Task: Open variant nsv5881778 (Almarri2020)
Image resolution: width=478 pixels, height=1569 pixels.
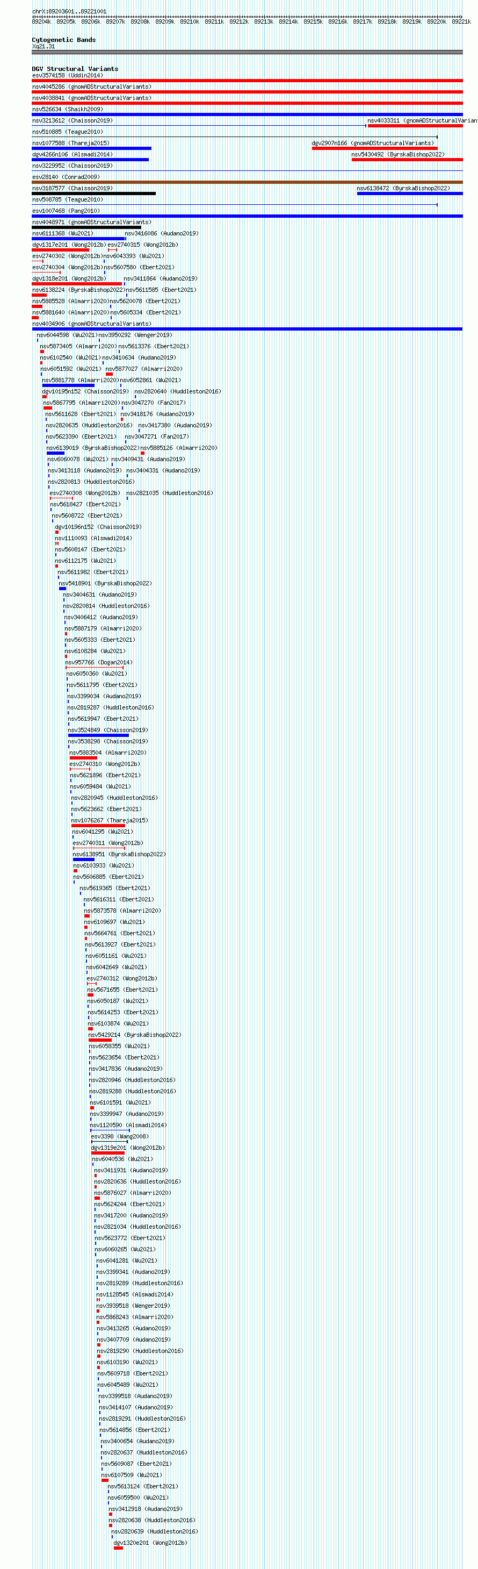Action: coord(81,380)
